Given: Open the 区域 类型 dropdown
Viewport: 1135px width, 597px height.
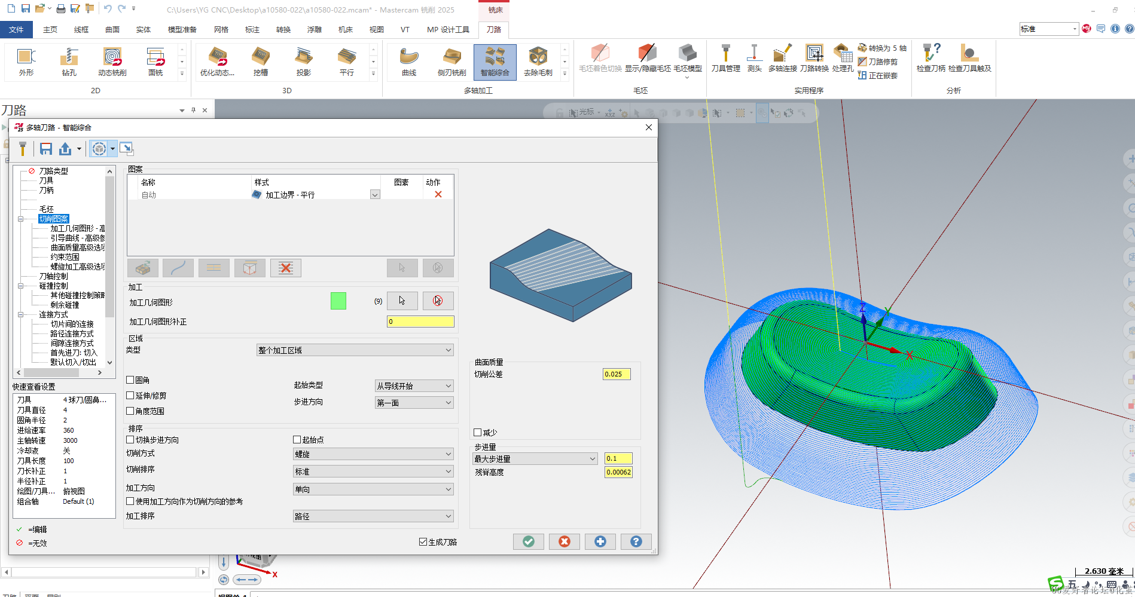Looking at the screenshot, I should pos(355,350).
